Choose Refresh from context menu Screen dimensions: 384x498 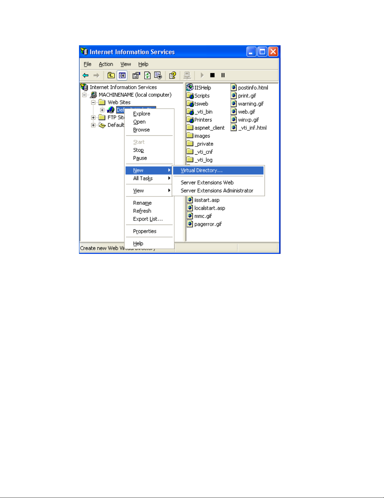149,211
